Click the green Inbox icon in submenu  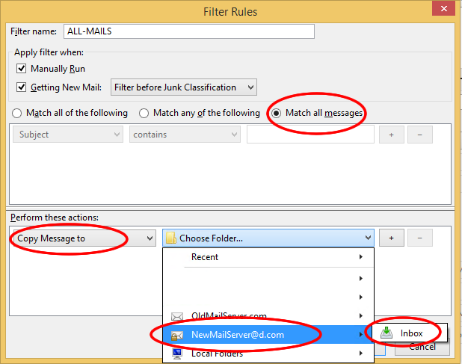click(386, 333)
